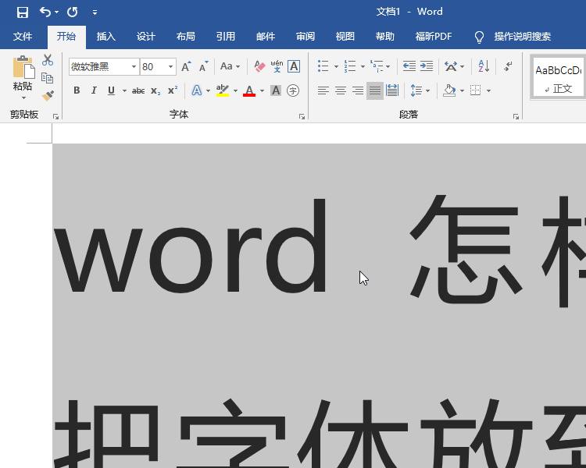Apply text effects and typography
586x468 pixels.
197,90
